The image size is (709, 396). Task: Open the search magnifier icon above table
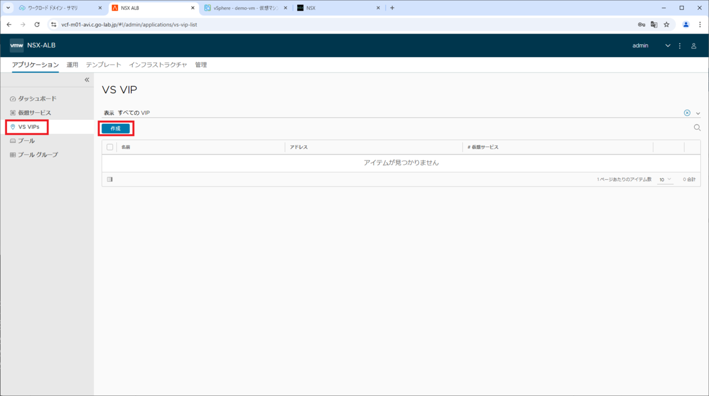point(697,127)
